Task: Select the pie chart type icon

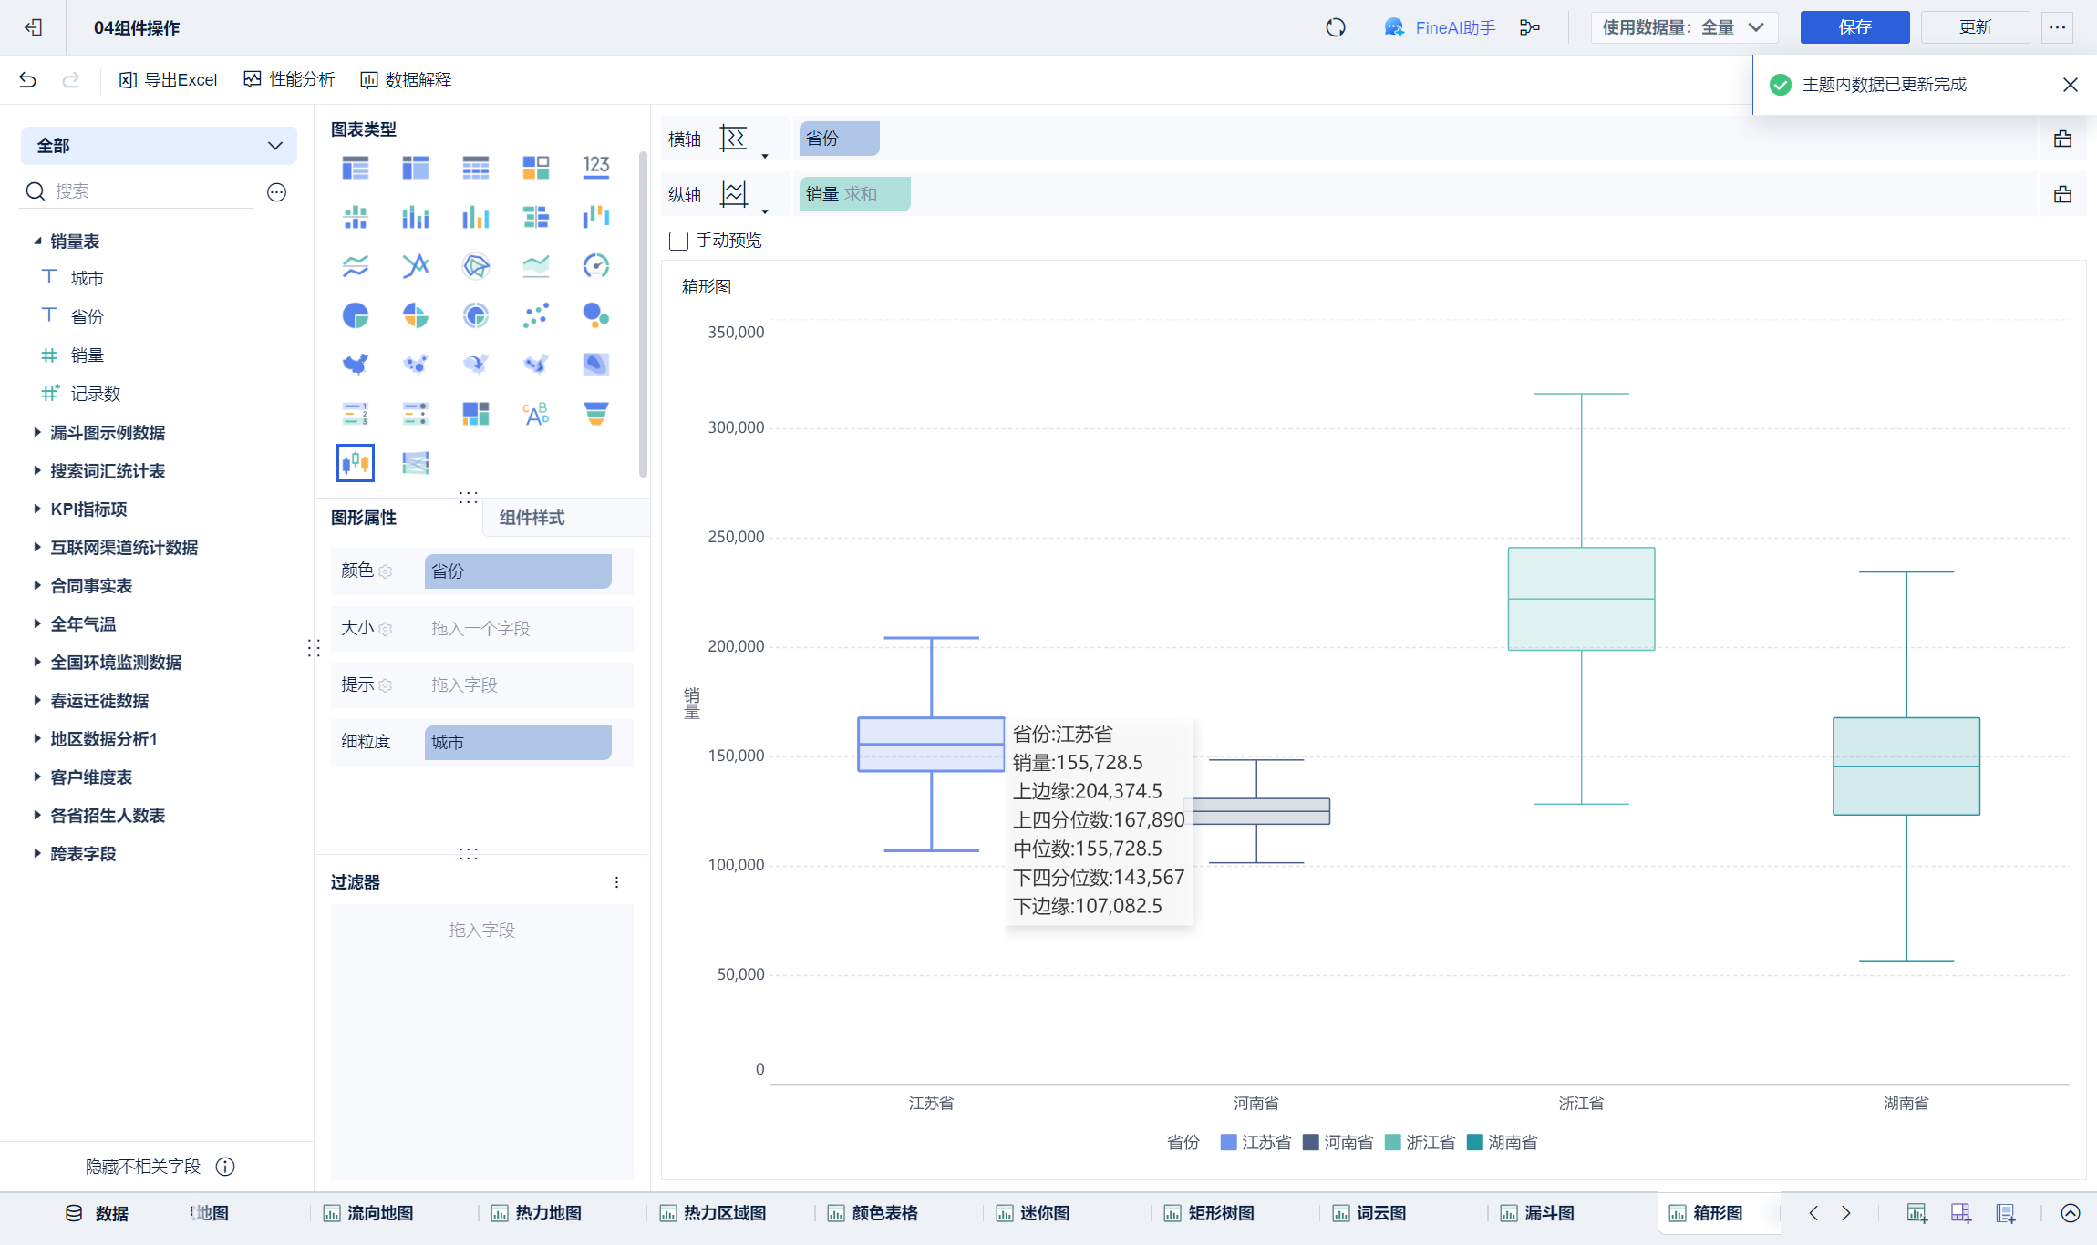Action: click(x=356, y=315)
